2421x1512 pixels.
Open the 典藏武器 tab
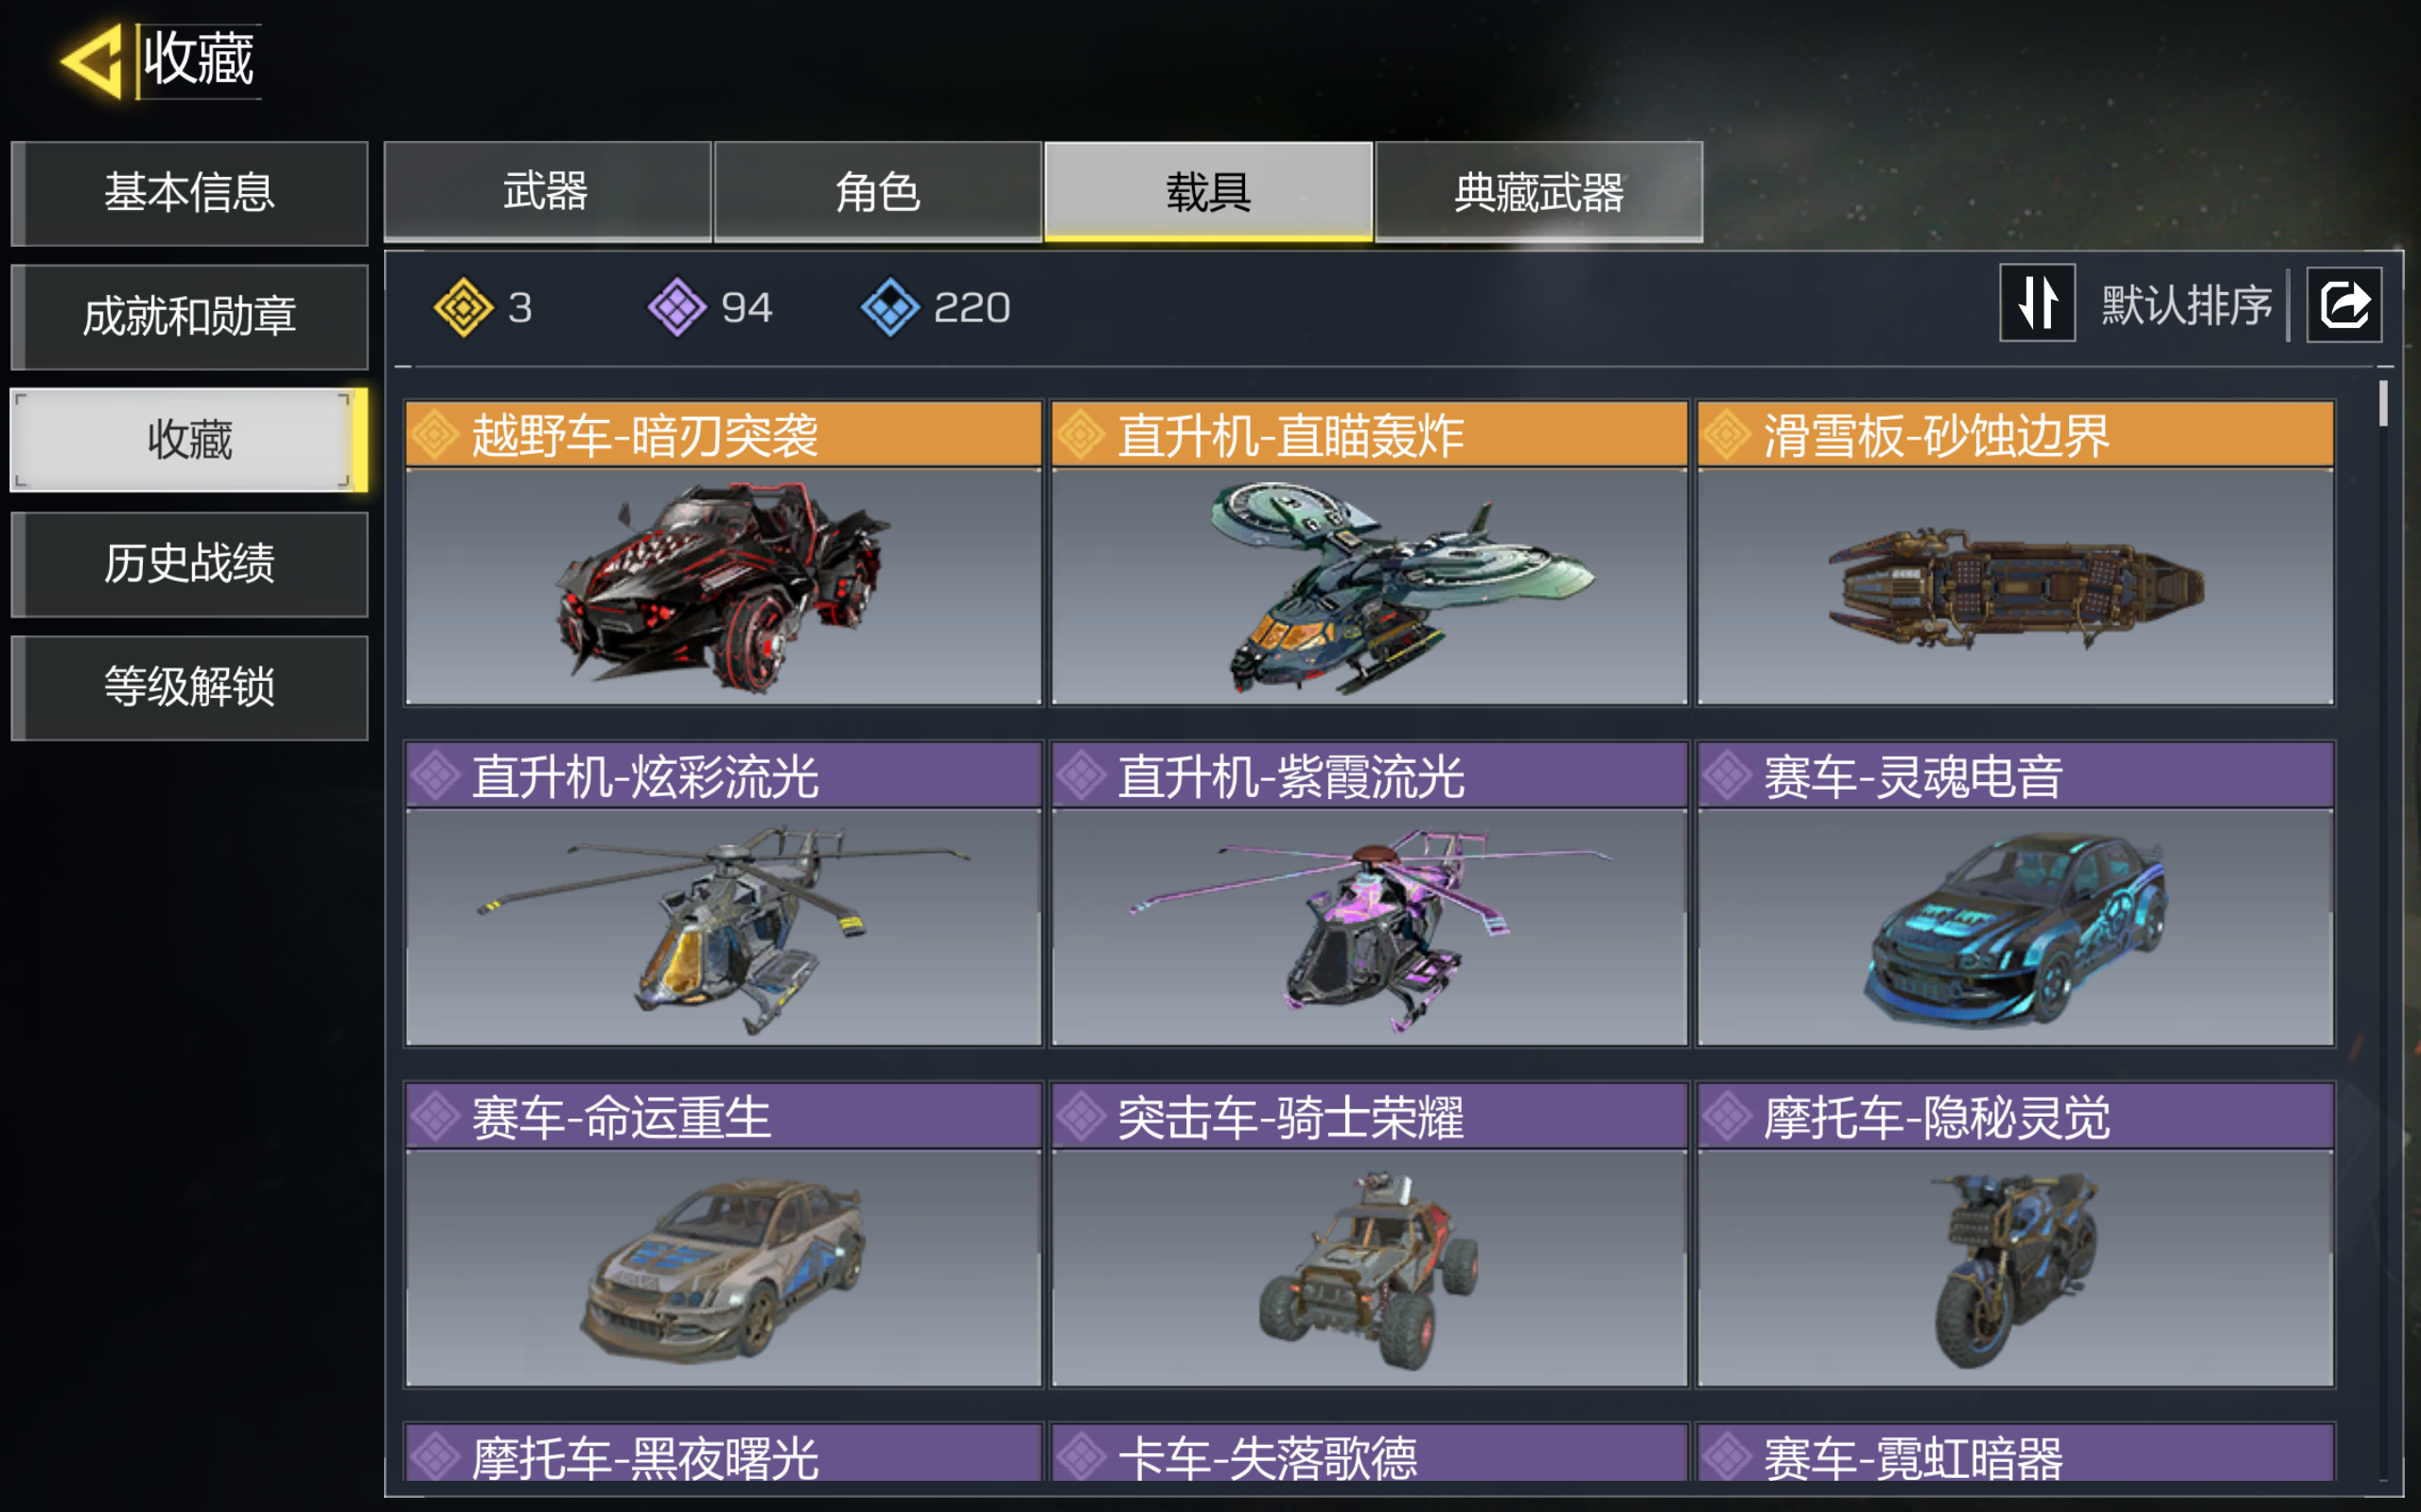[x=1538, y=191]
